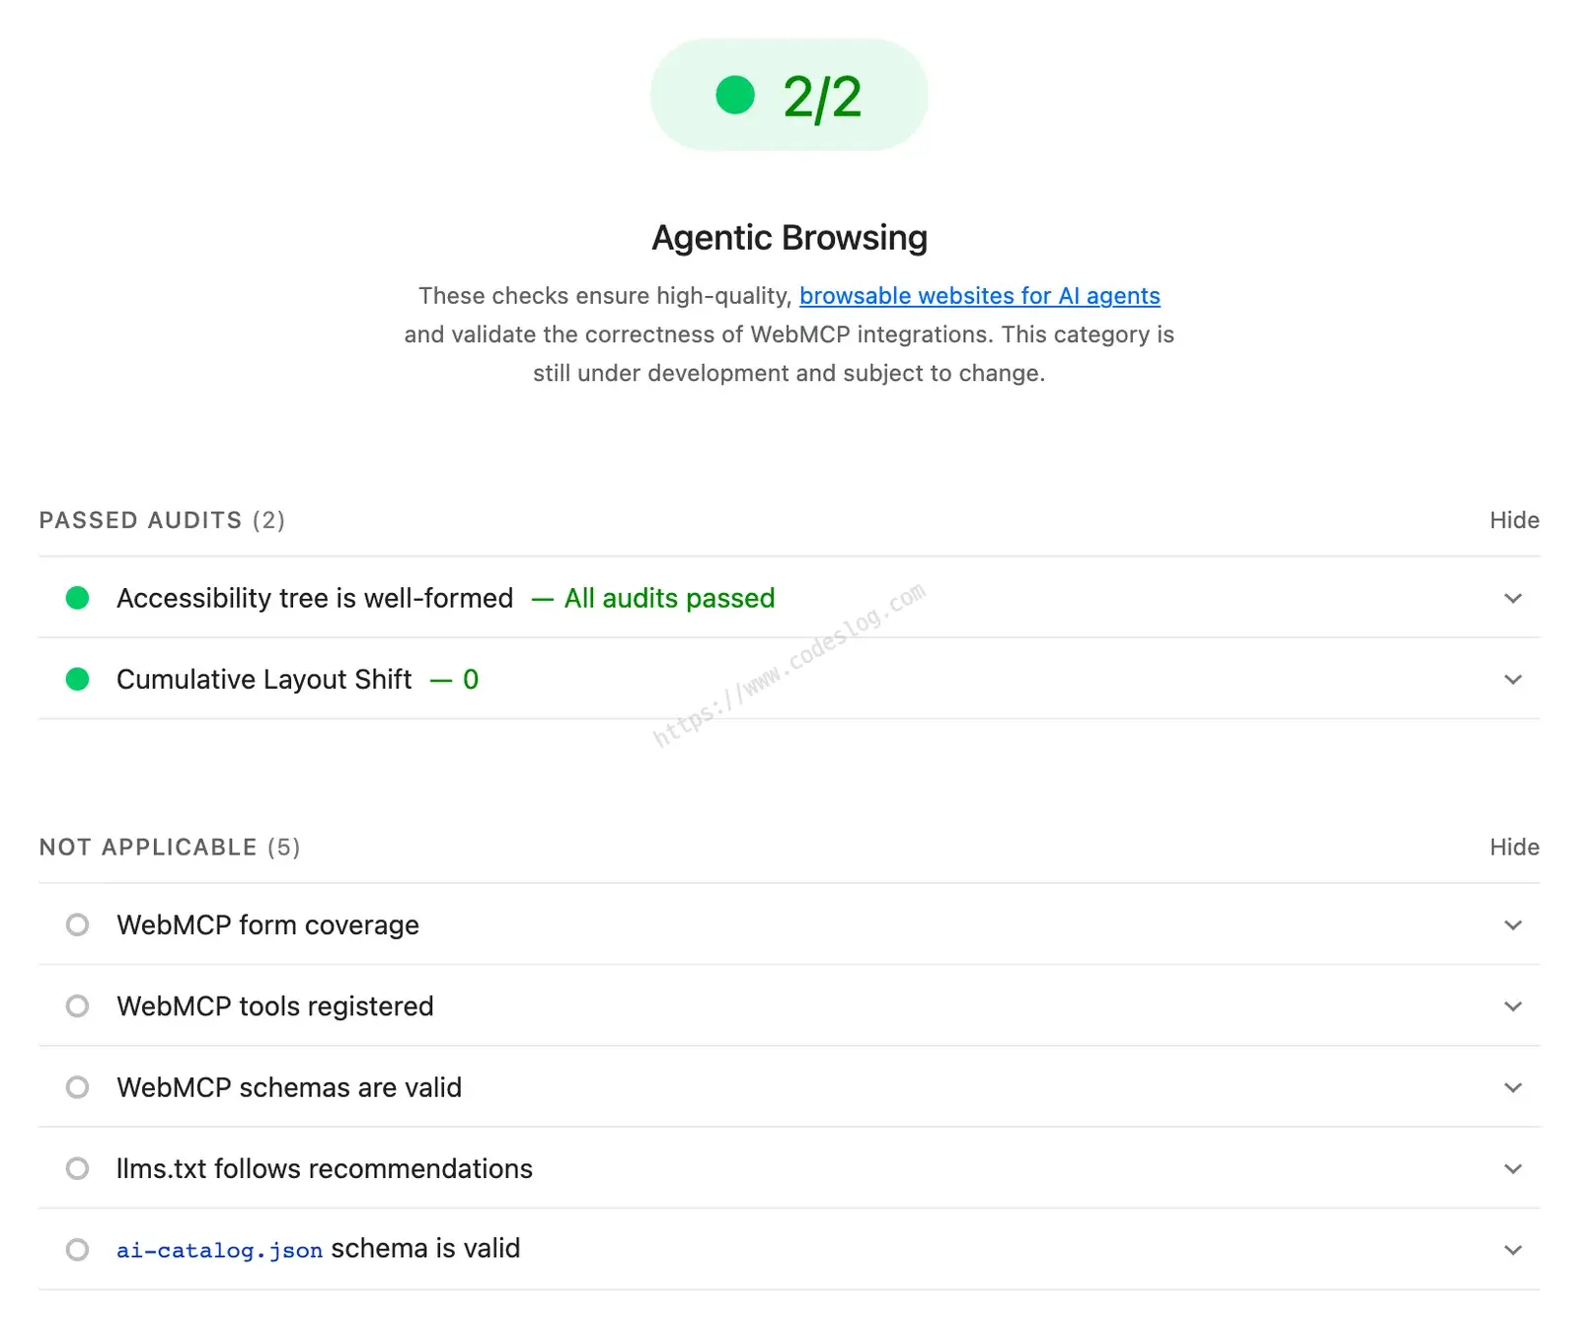Click gray circle icon for WebMCP tools registered

(x=77, y=1006)
